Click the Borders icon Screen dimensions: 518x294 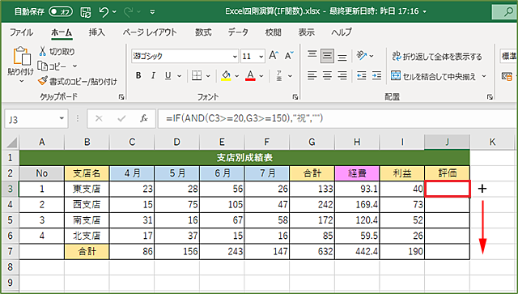click(x=197, y=76)
